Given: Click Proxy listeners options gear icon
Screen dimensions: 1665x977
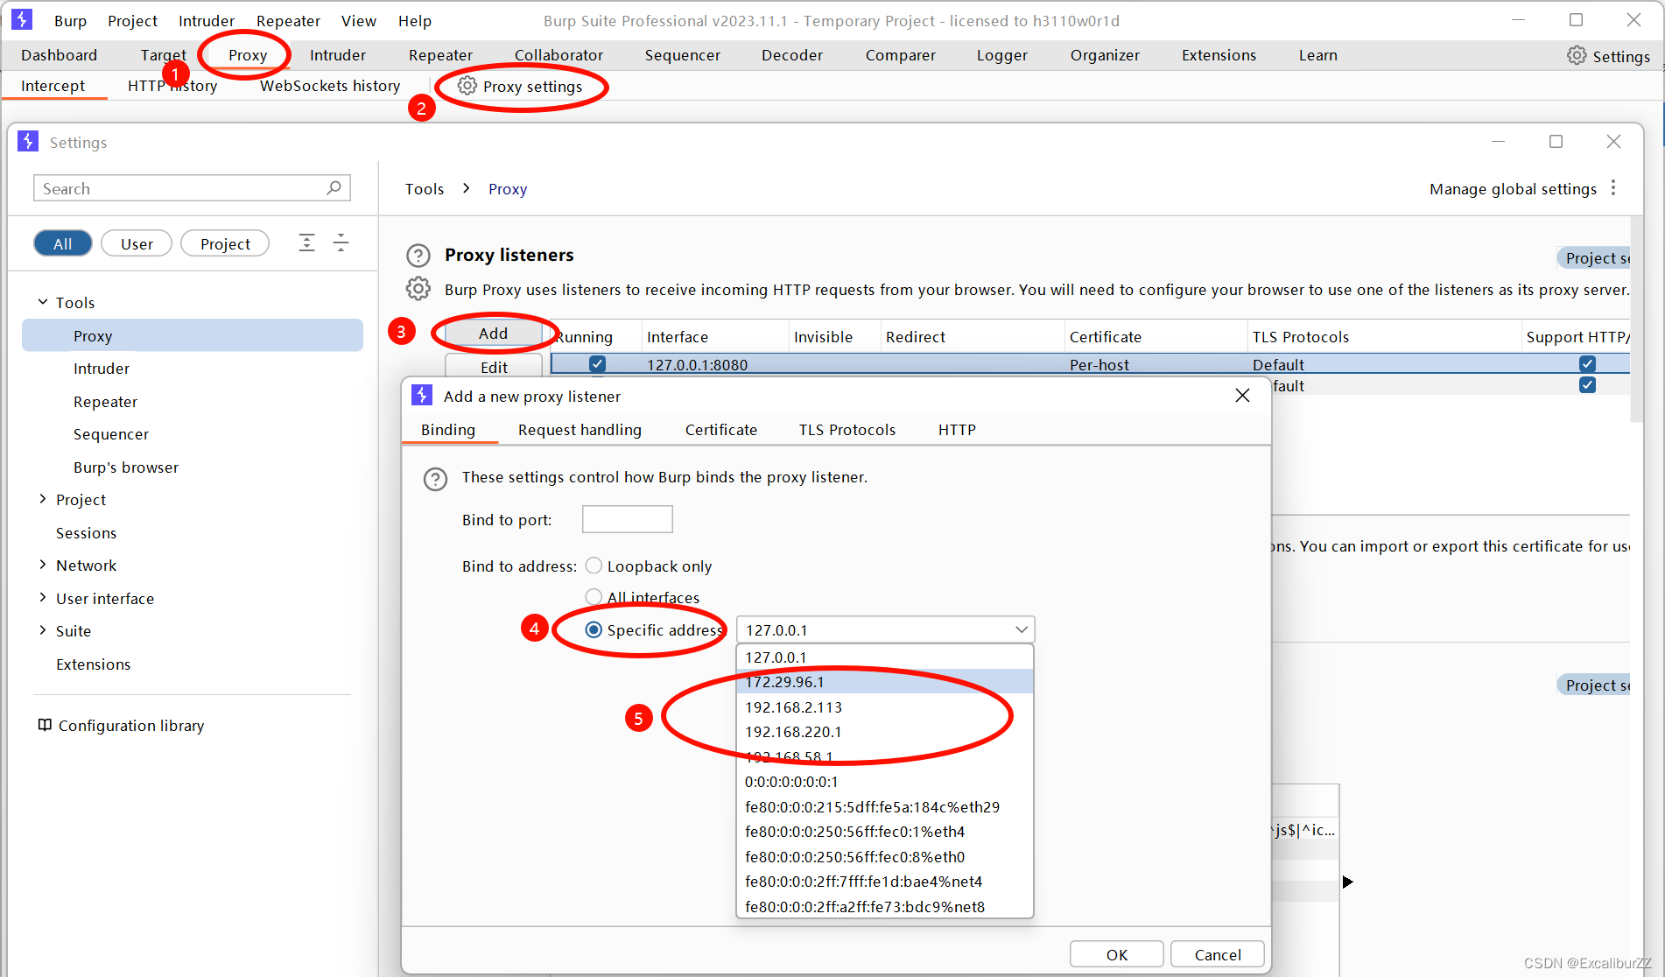Looking at the screenshot, I should (x=418, y=289).
